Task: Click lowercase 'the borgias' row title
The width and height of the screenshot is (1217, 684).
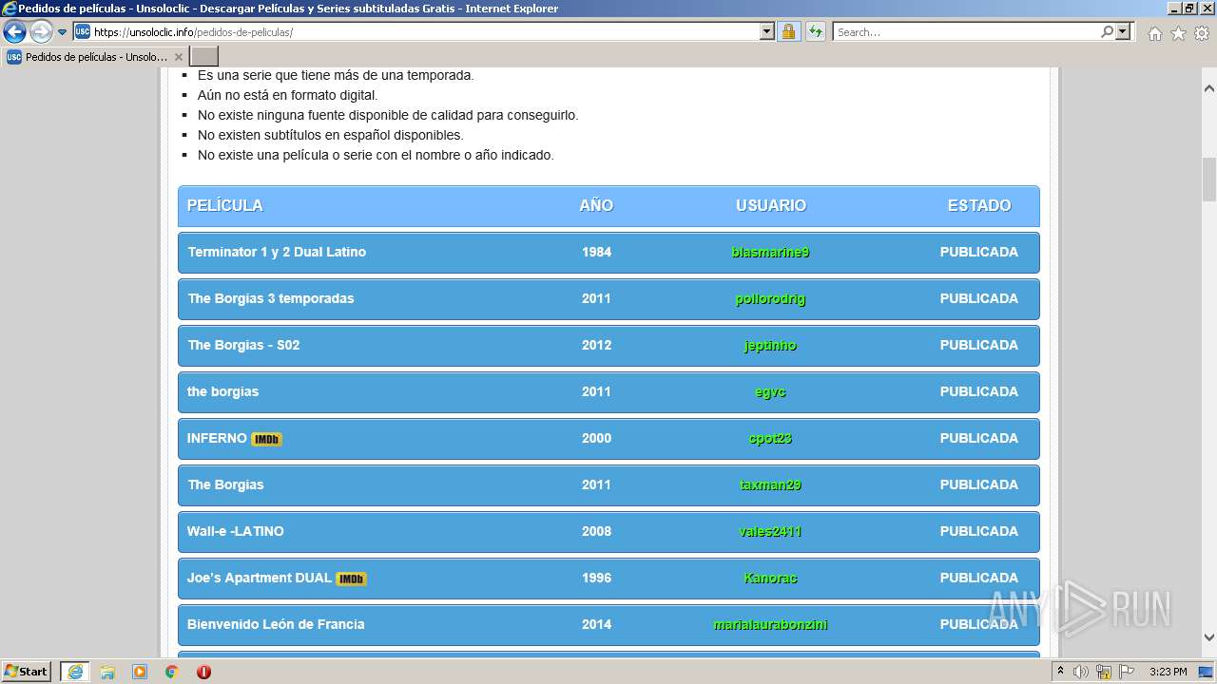Action: coord(222,391)
